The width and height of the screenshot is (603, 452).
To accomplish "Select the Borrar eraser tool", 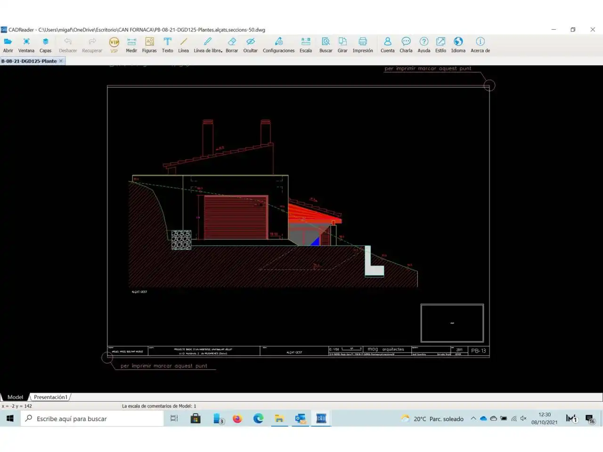I will 232,45.
